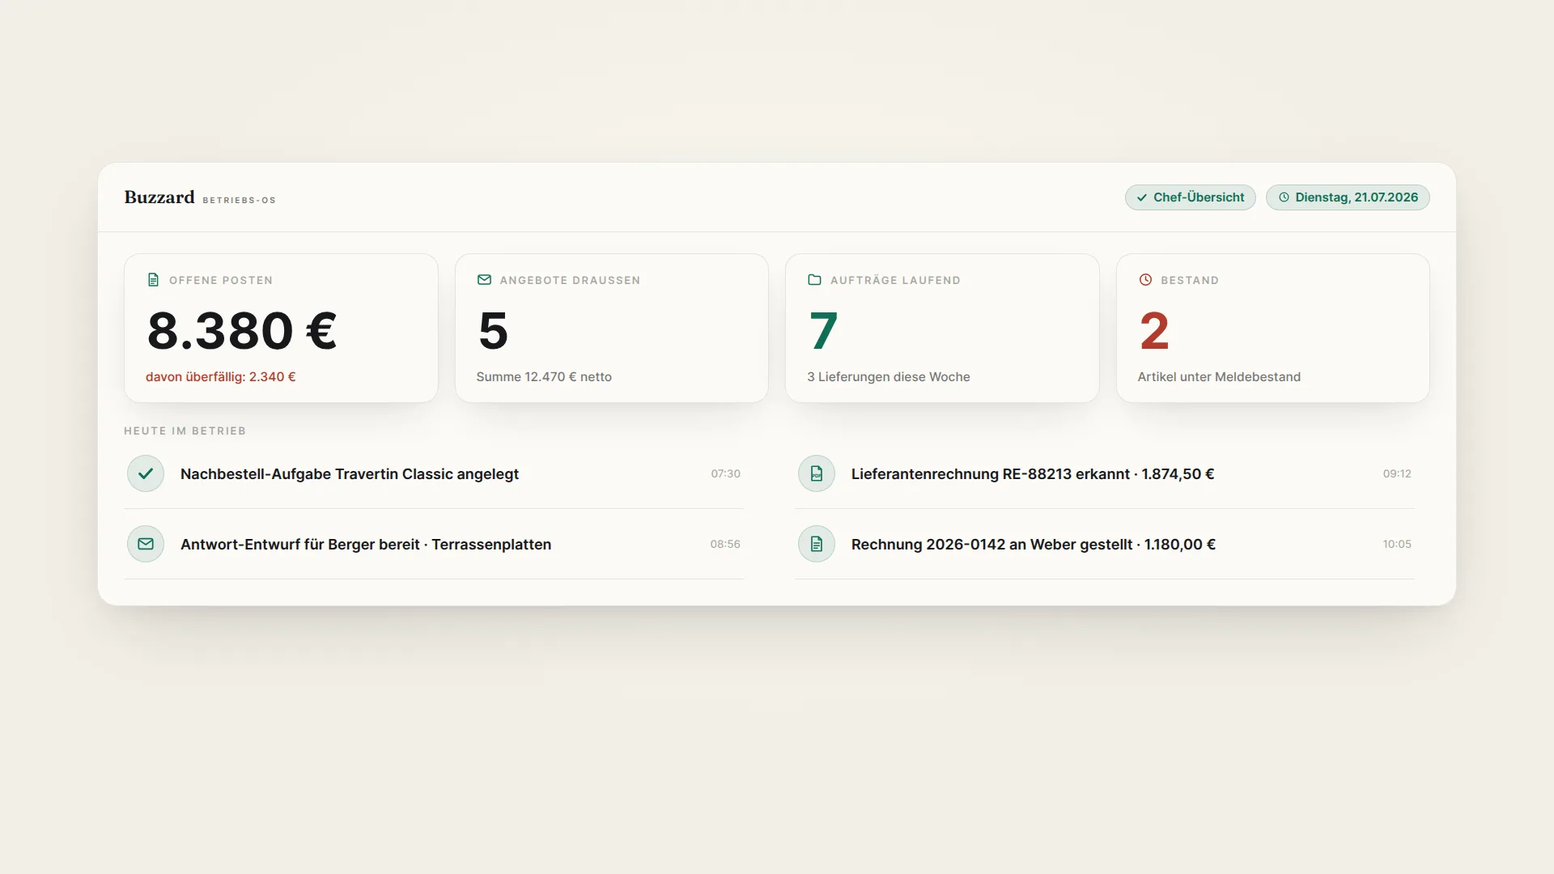
Task: Select the Aufträge Laufend card showing 7
Action: tap(942, 328)
